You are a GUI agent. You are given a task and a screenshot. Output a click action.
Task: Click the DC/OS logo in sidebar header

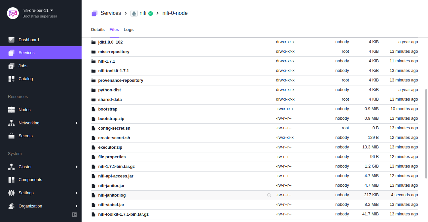13,13
